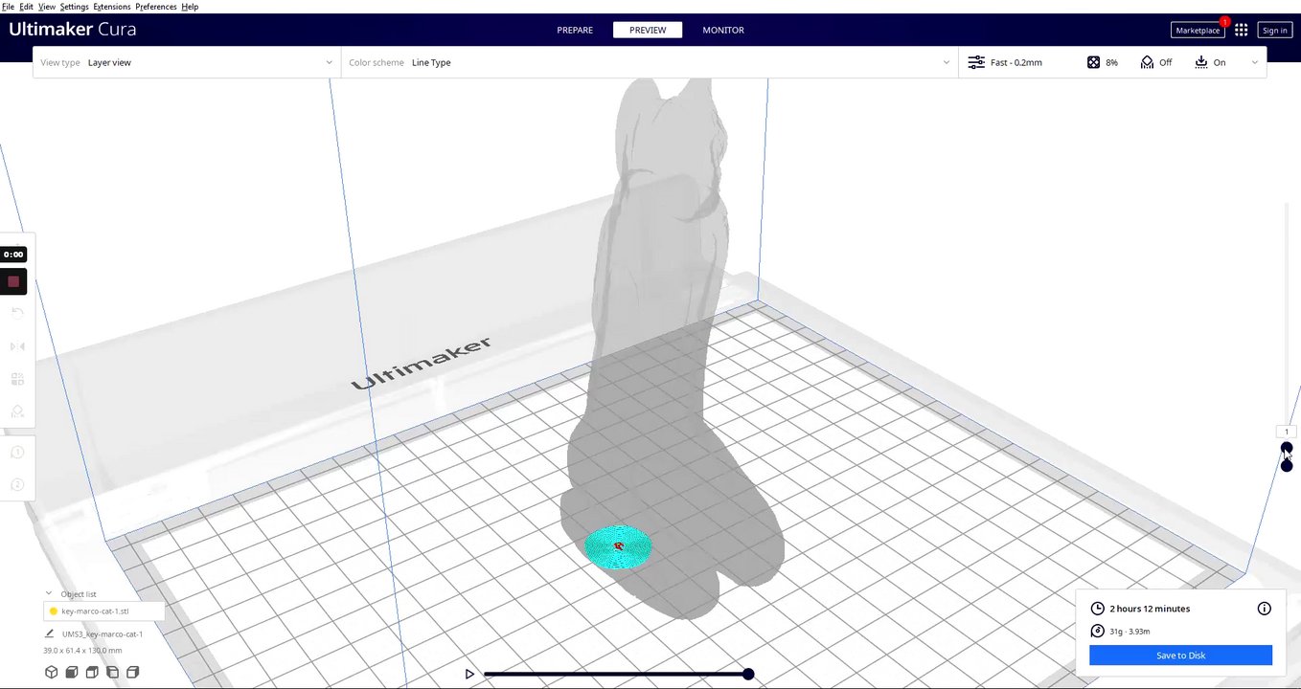This screenshot has width=1301, height=689.
Task: Switch to the PREVIEW stage
Action: pos(648,31)
